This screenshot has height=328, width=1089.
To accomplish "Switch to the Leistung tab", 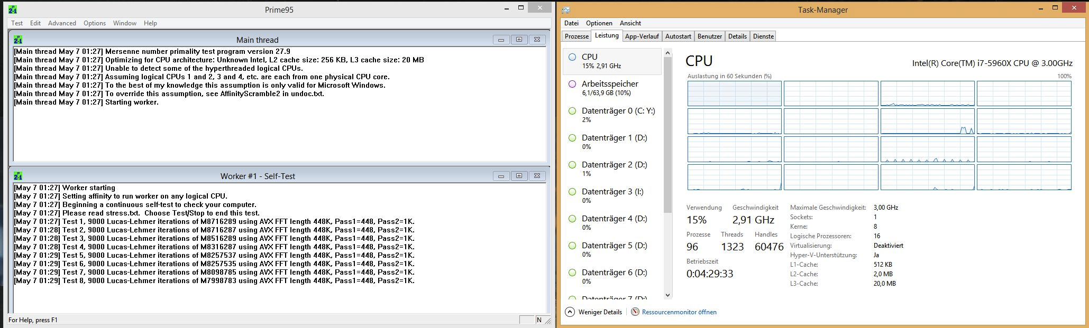I will (607, 35).
